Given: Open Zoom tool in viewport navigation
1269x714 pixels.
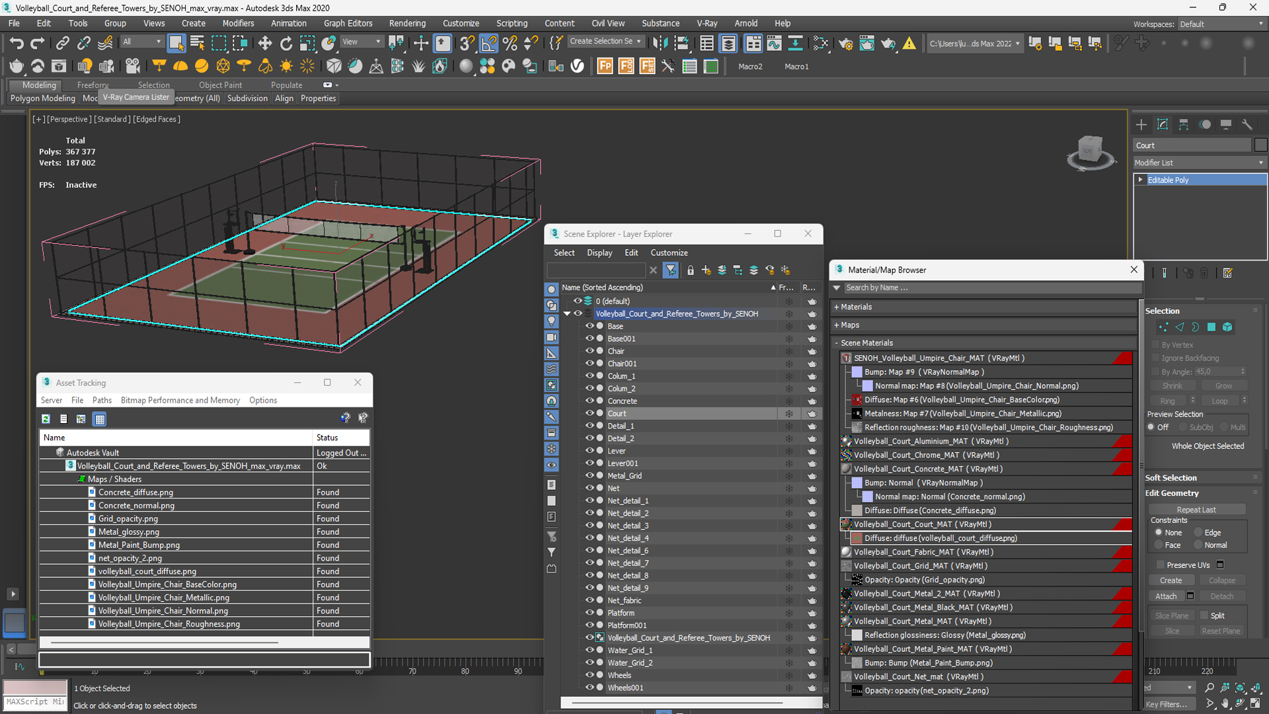Looking at the screenshot, I should tap(1209, 688).
